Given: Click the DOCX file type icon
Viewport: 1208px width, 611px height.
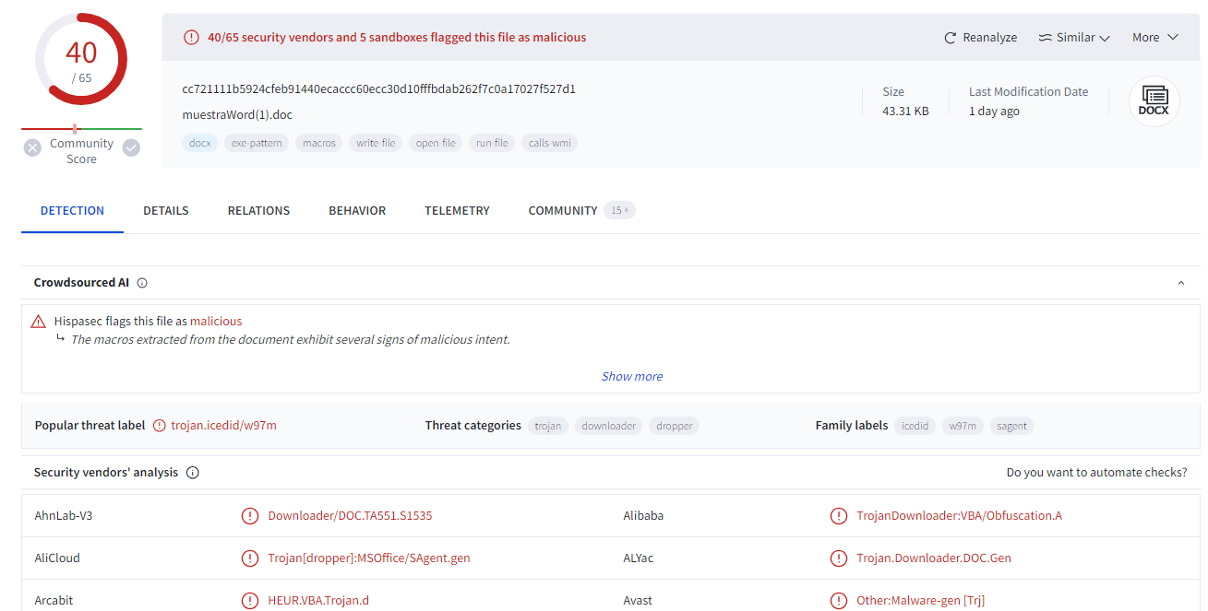Looking at the screenshot, I should 1154,100.
